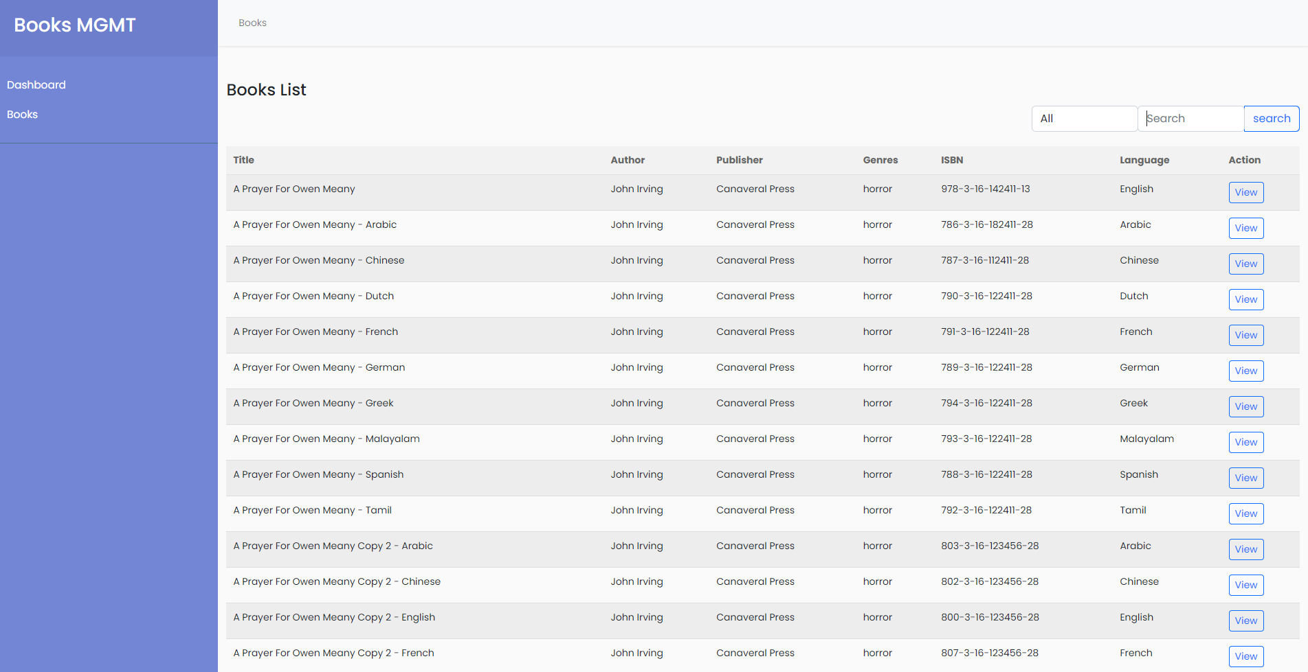Click inside the Search text field
The width and height of the screenshot is (1308, 672).
(x=1191, y=118)
